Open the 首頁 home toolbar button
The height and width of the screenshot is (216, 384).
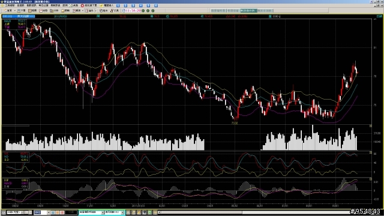(8, 11)
